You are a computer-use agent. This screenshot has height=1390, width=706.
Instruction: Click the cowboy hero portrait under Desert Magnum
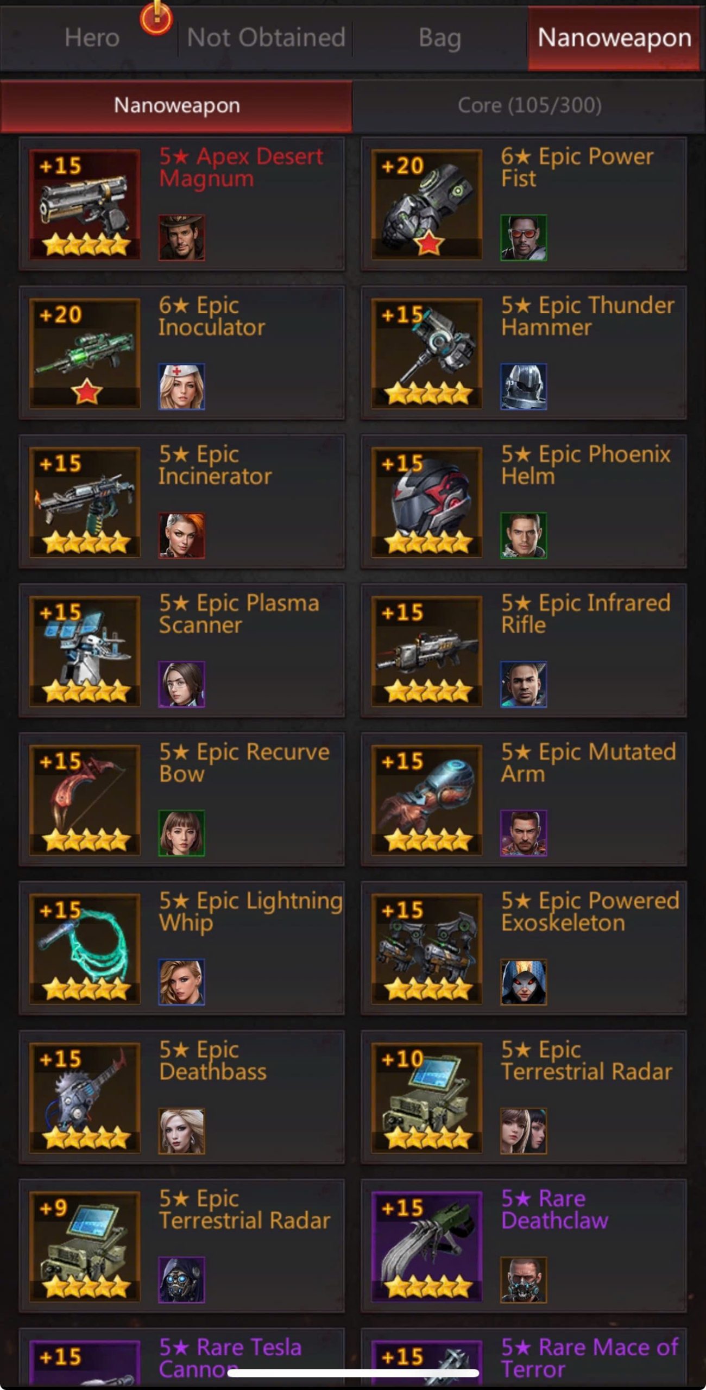[181, 238]
